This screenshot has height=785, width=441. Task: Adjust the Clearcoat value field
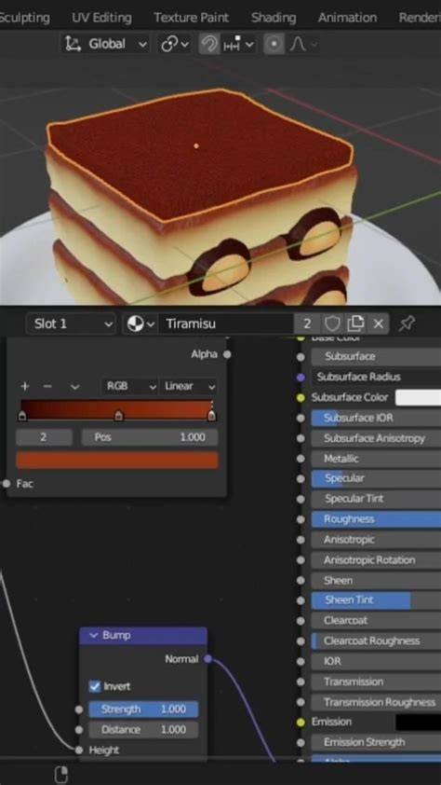(x=376, y=620)
